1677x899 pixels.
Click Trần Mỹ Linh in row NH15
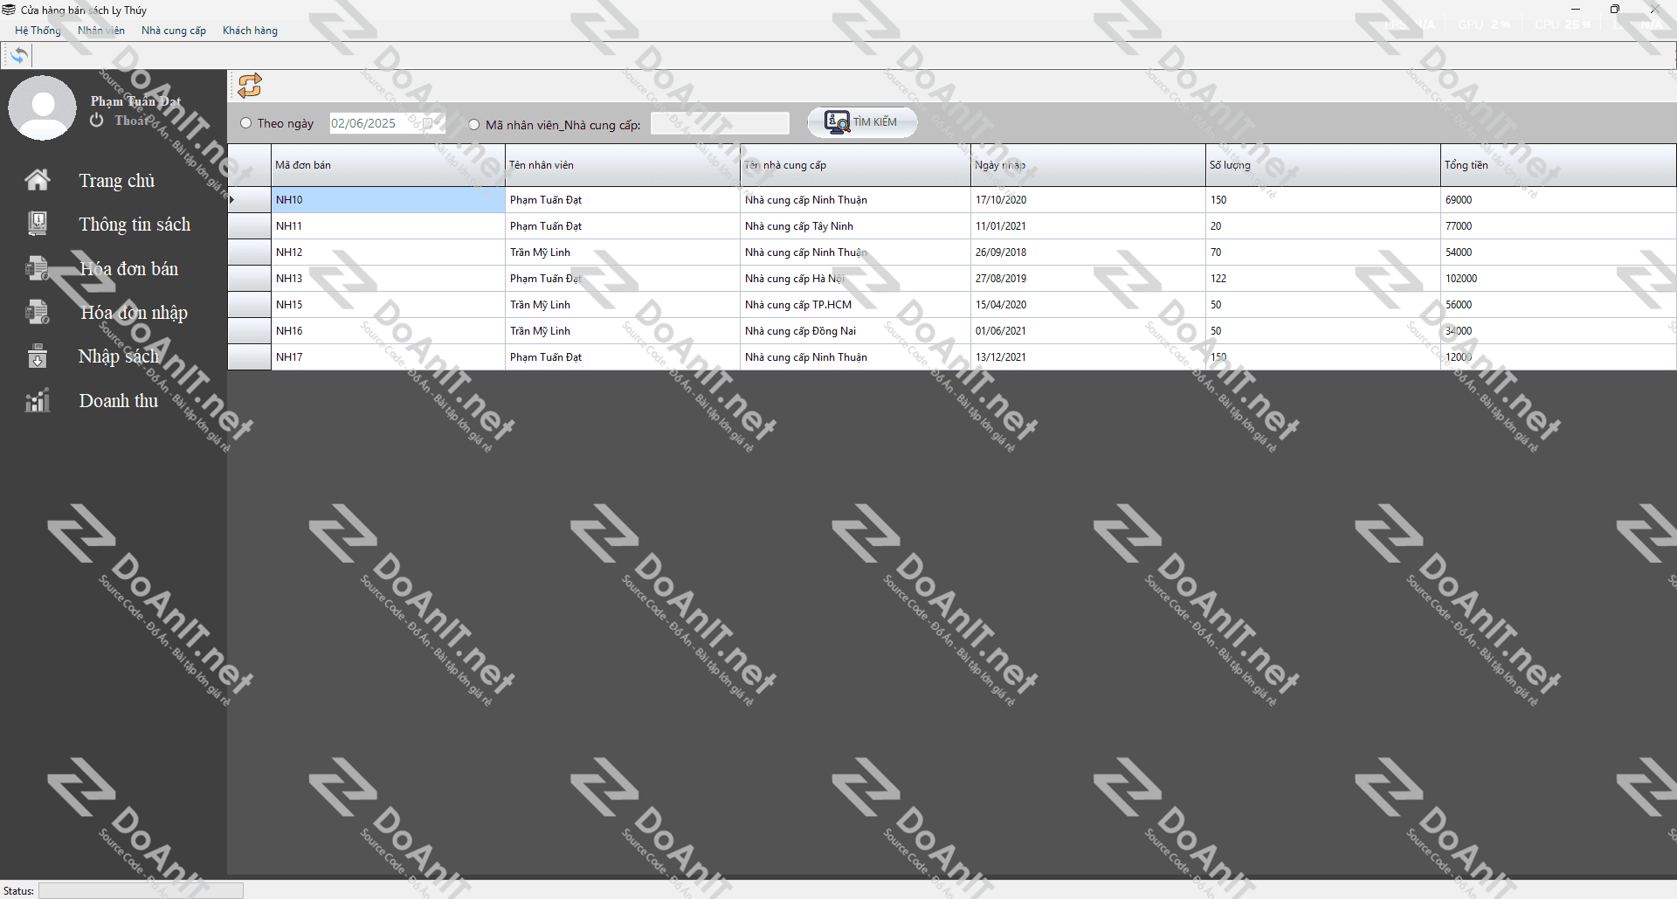[x=623, y=305]
